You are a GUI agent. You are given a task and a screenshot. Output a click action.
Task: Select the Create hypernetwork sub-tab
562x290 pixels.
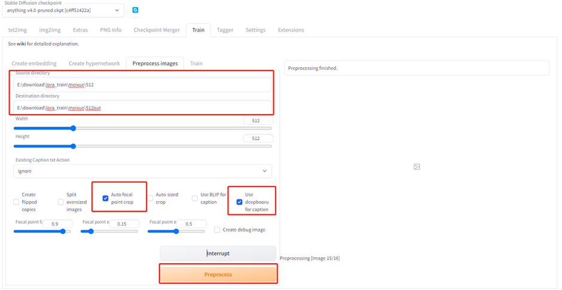(x=94, y=63)
